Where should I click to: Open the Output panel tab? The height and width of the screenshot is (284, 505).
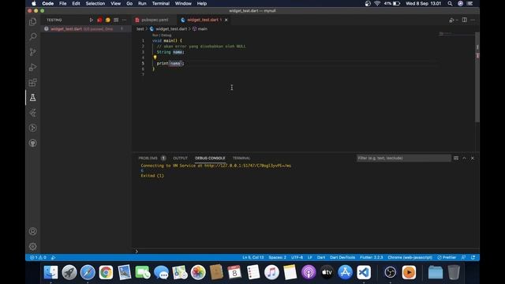coord(181,158)
